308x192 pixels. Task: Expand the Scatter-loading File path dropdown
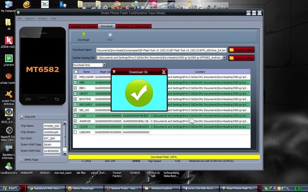224,58
